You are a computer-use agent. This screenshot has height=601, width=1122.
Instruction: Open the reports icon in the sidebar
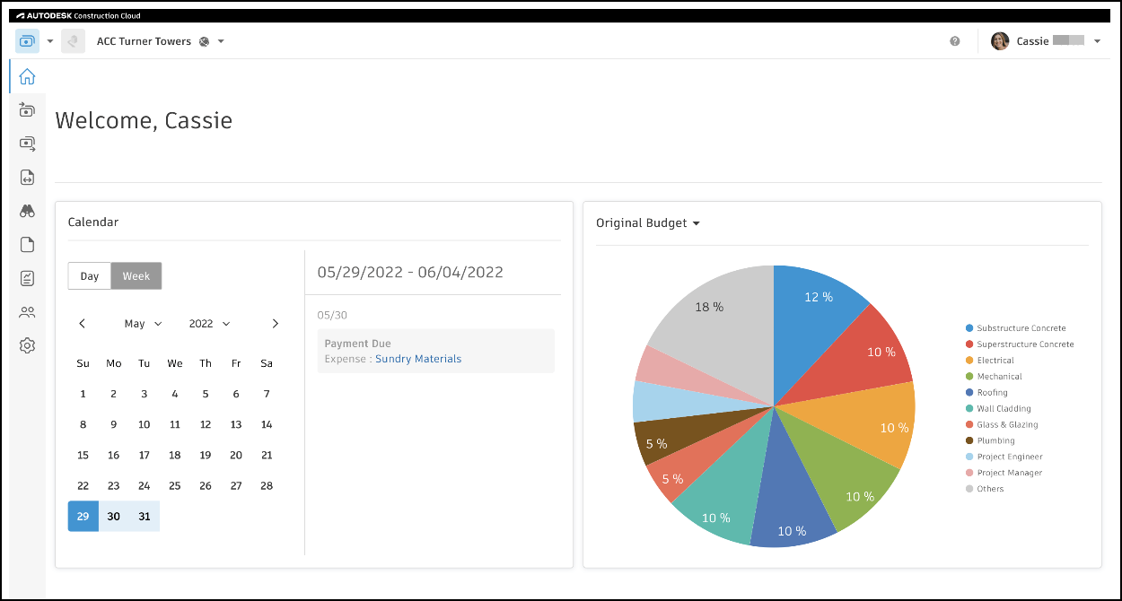click(27, 277)
